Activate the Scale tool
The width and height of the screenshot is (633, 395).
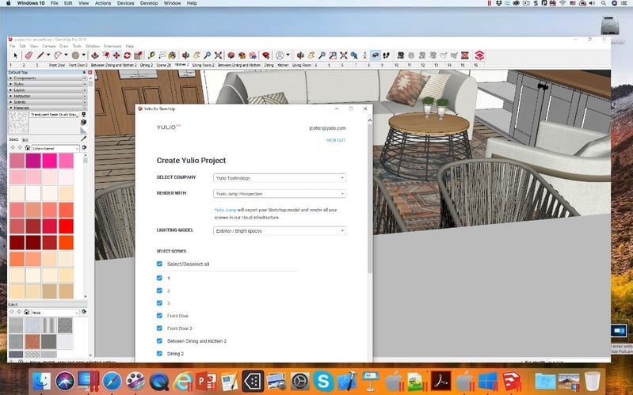click(138, 55)
